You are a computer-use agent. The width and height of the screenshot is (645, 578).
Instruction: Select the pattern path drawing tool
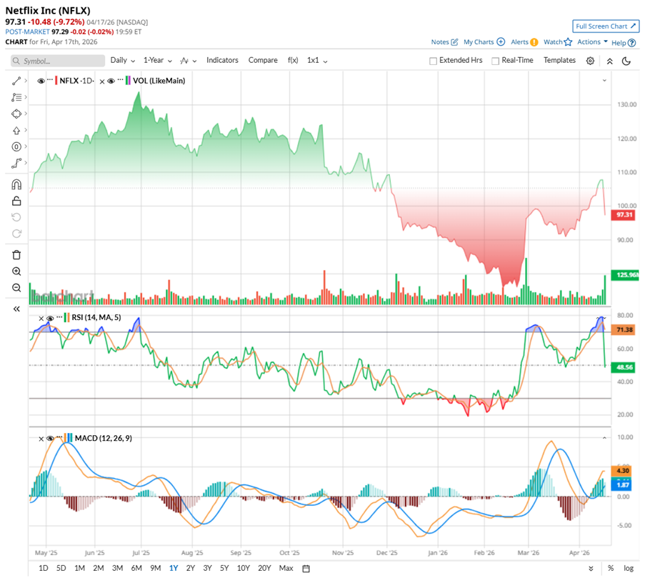click(x=16, y=164)
